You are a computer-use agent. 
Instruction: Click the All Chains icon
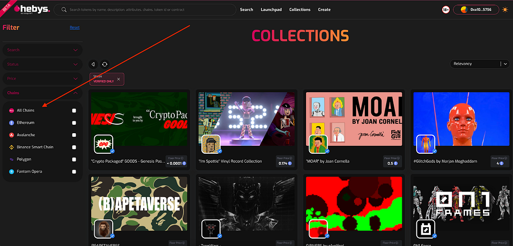(x=12, y=110)
